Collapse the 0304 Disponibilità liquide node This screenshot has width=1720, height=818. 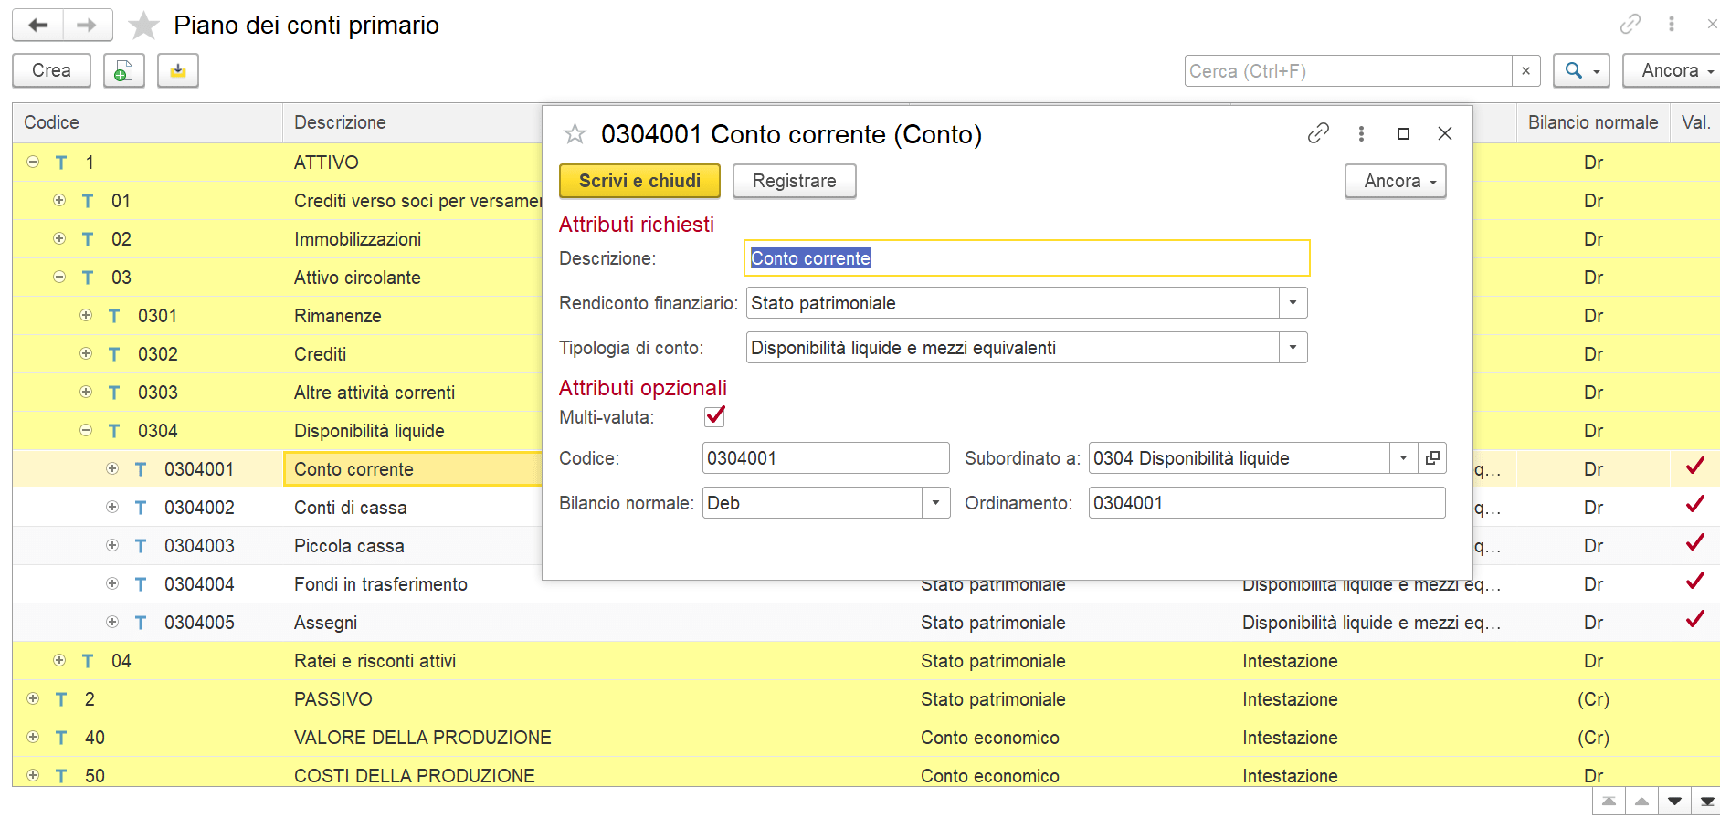86,430
